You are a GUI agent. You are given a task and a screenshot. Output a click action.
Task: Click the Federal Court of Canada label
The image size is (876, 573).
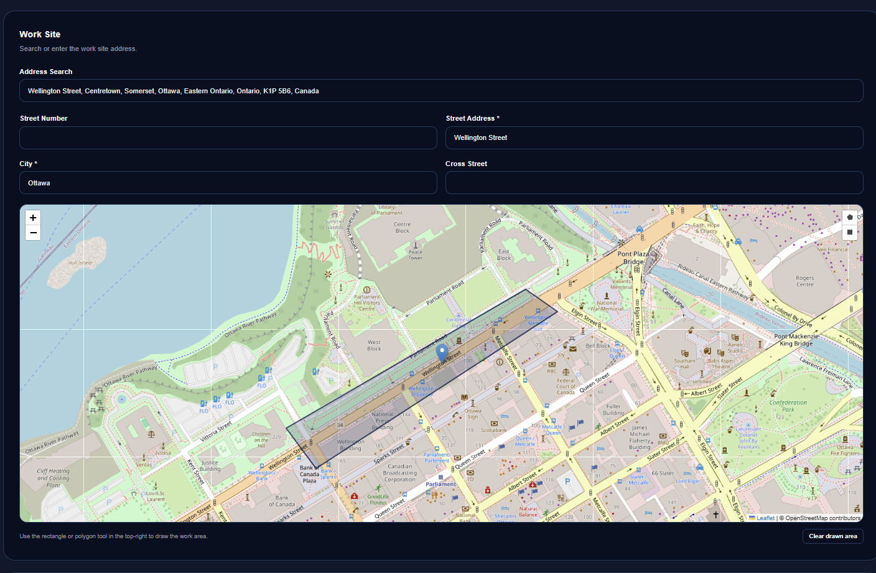566,386
